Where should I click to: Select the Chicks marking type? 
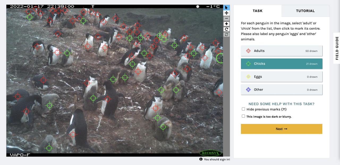[x=282, y=64]
